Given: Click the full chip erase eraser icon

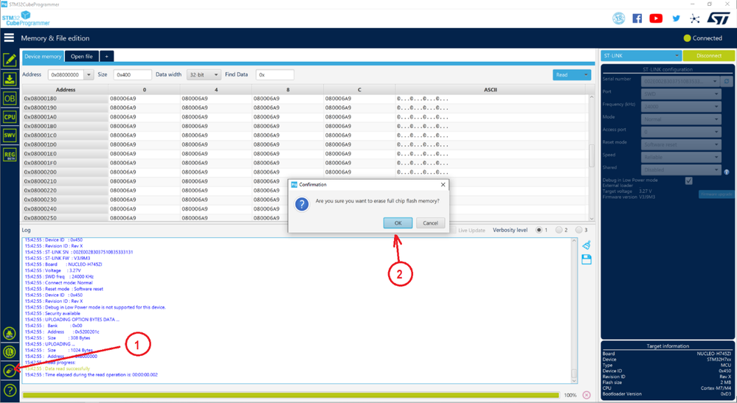Looking at the screenshot, I should coord(10,371).
